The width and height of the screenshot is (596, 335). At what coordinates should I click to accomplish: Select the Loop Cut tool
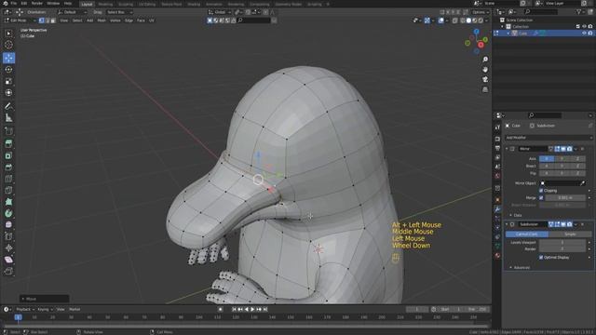[8, 179]
